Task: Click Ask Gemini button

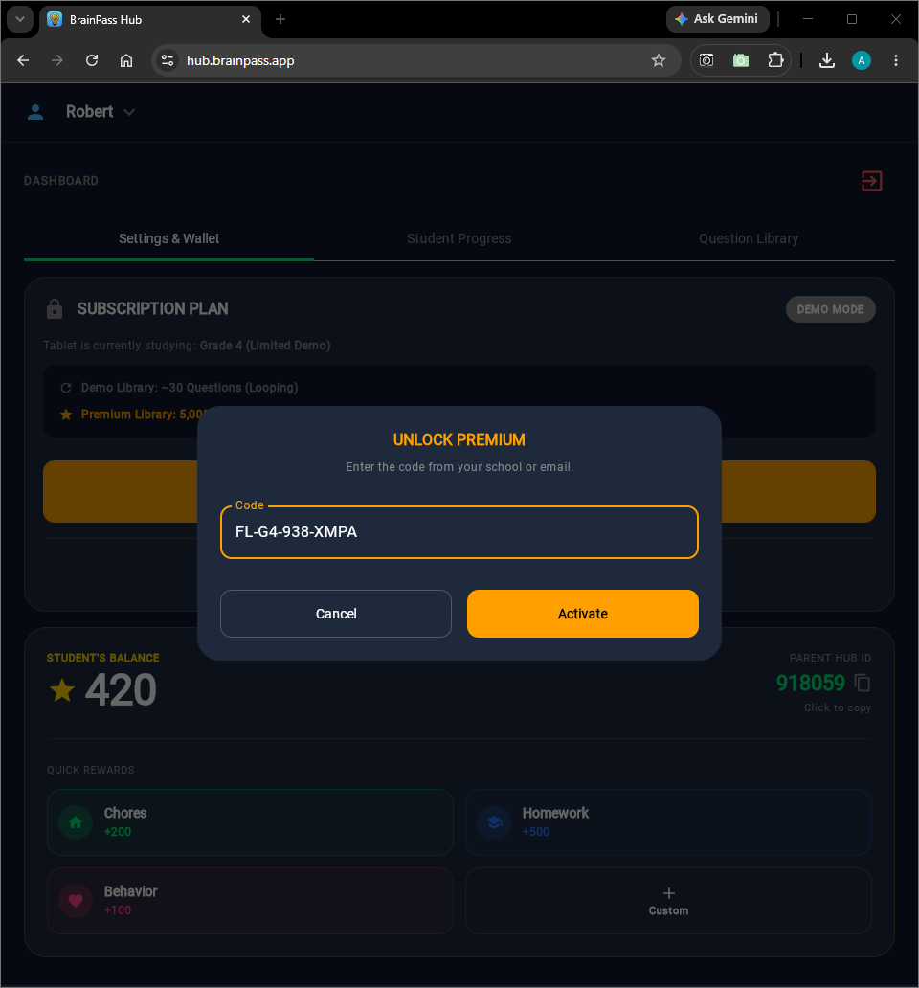Action: coord(717,19)
